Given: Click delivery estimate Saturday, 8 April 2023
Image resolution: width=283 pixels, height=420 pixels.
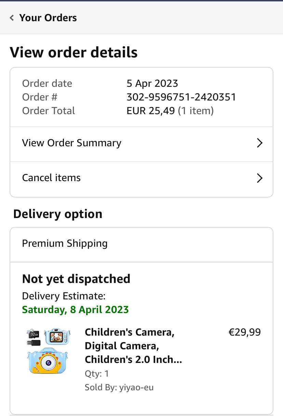Looking at the screenshot, I should pyautogui.click(x=75, y=310).
